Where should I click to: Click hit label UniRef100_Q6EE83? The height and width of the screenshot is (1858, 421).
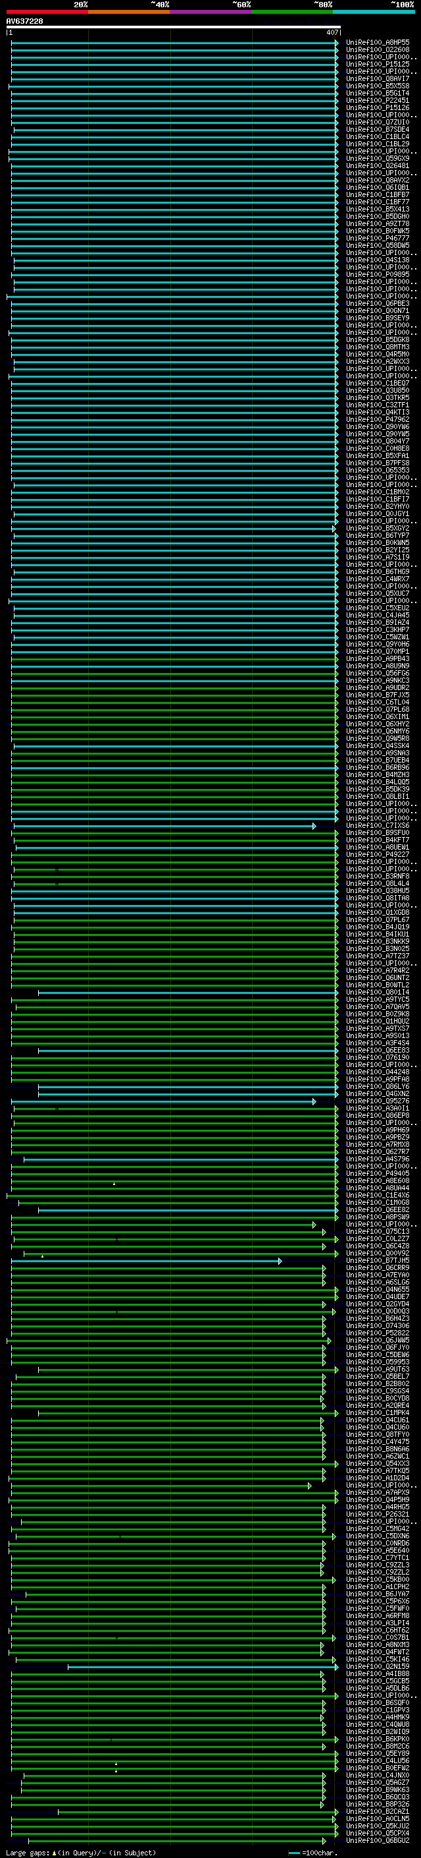pos(378,1050)
